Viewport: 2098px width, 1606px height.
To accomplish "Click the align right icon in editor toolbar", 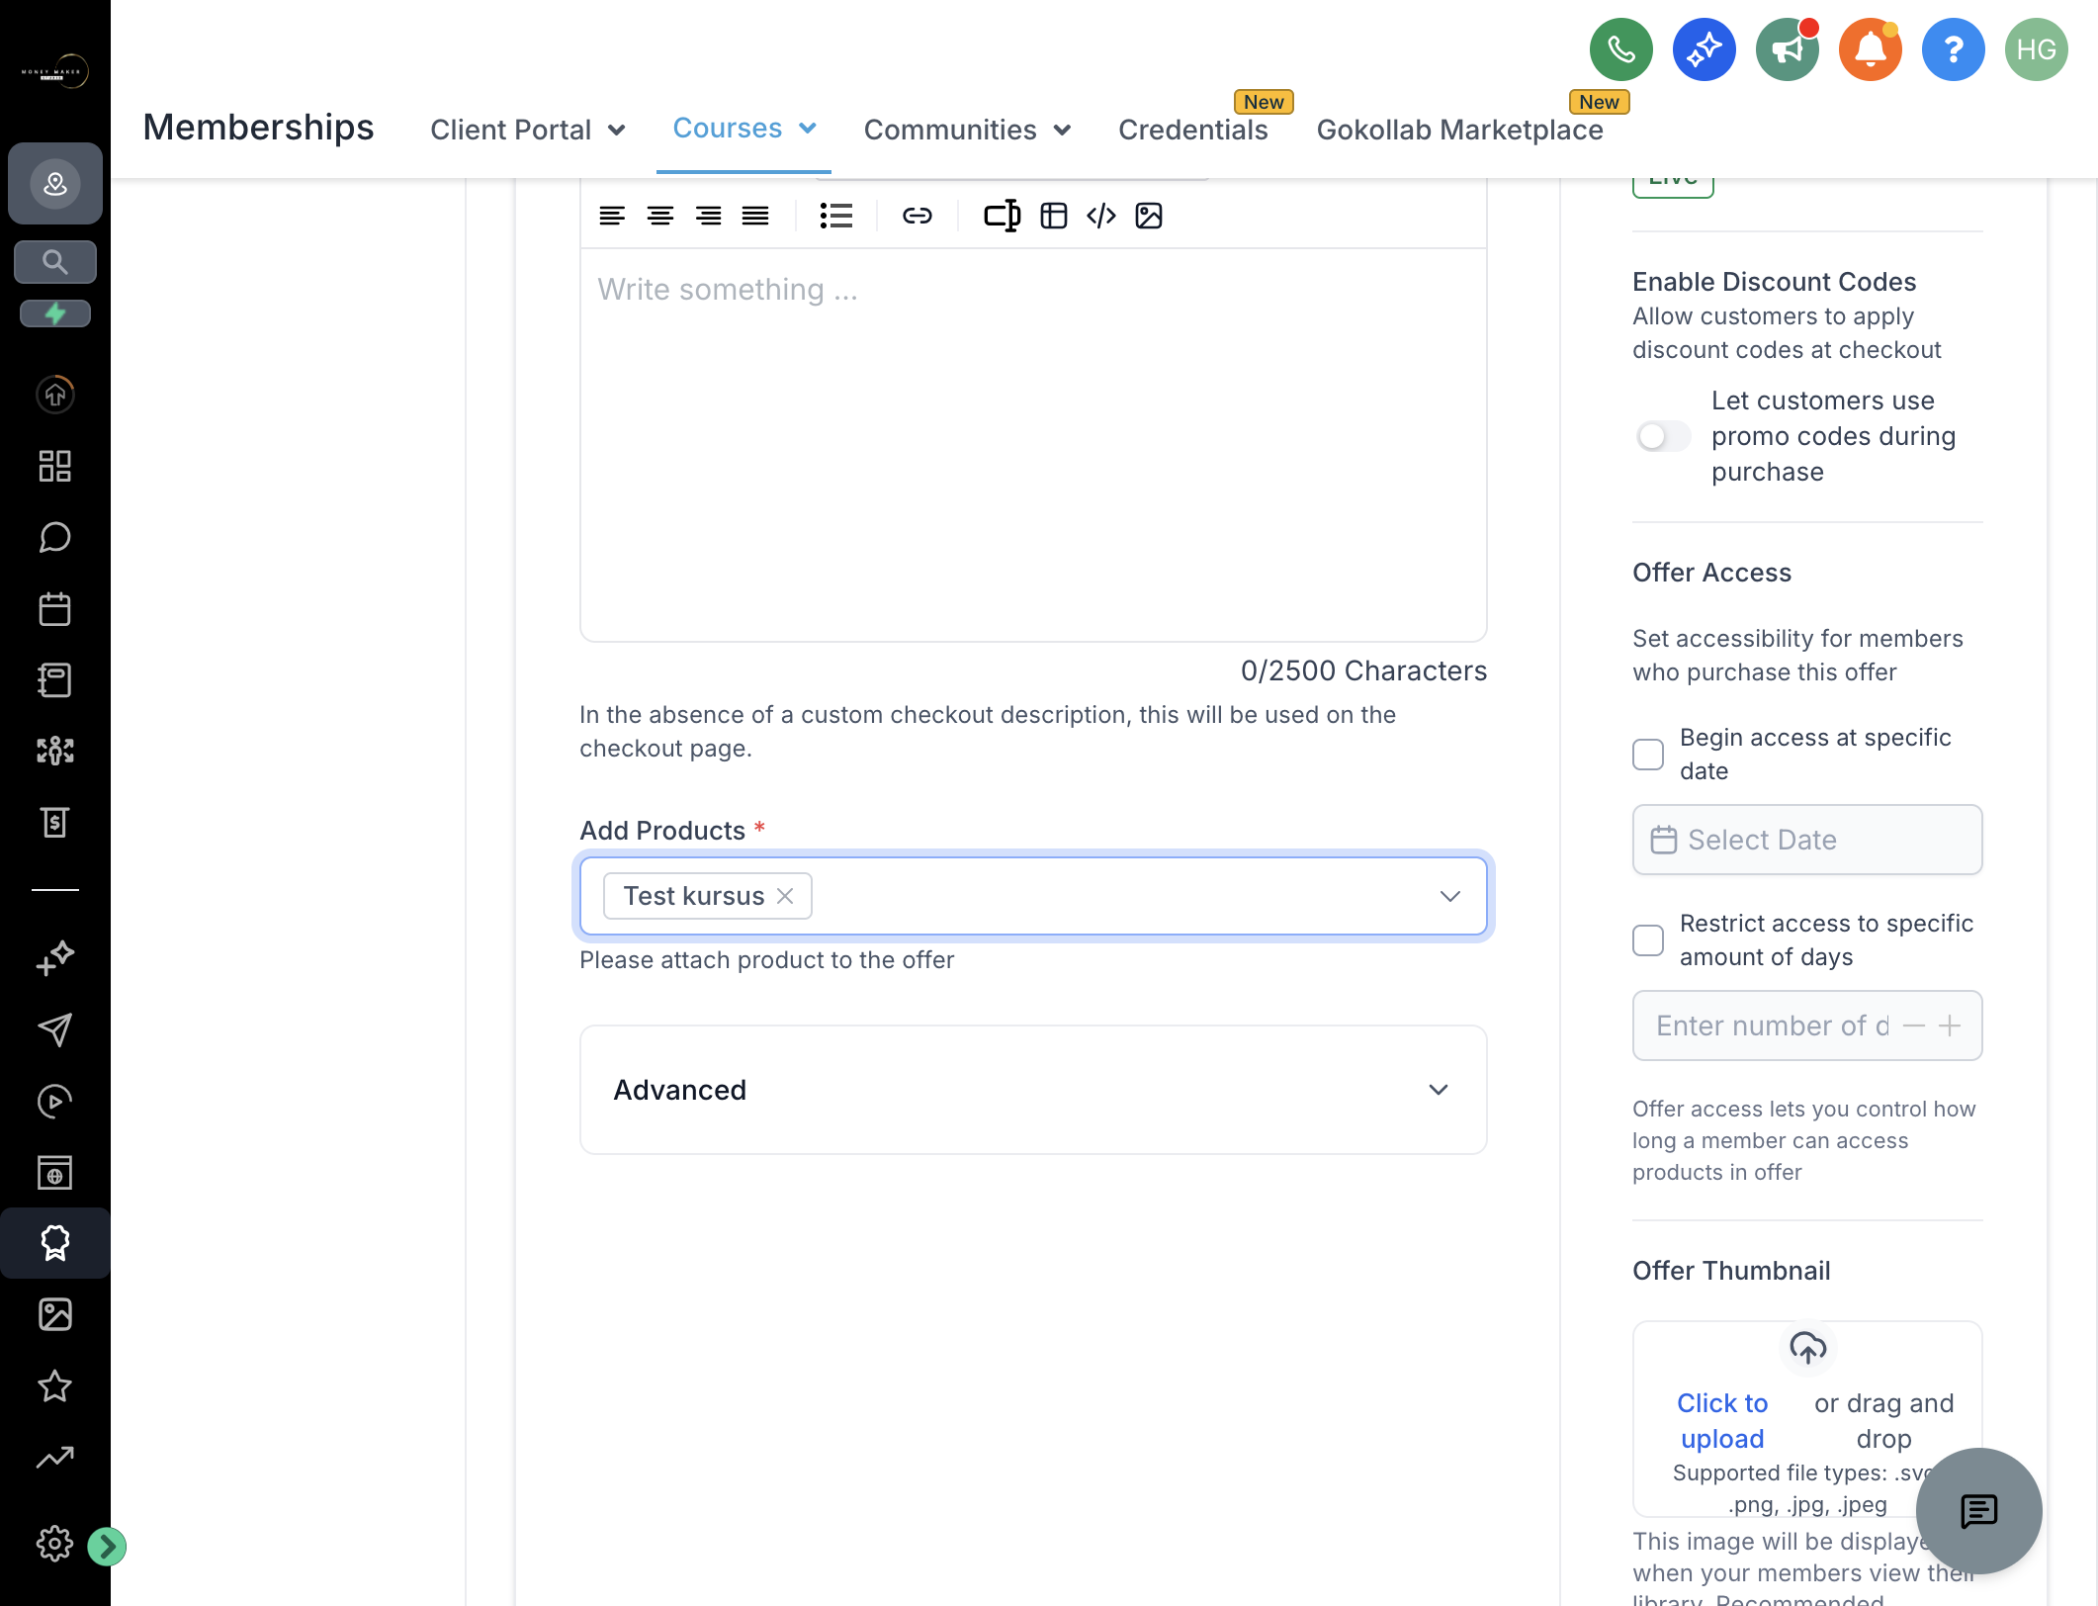I will pos(708,216).
